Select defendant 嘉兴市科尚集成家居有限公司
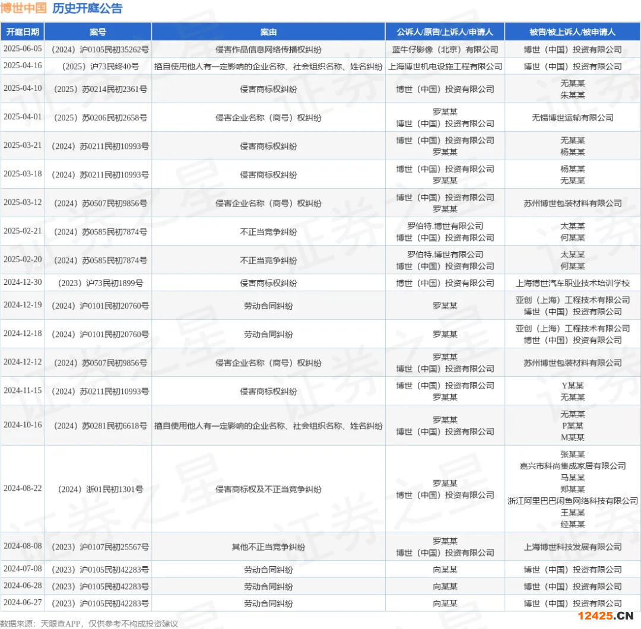This screenshot has width=641, height=629. pos(573,466)
